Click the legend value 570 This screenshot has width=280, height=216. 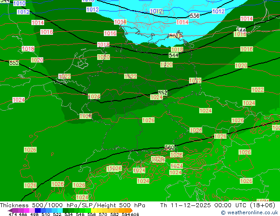(x=103, y=214)
